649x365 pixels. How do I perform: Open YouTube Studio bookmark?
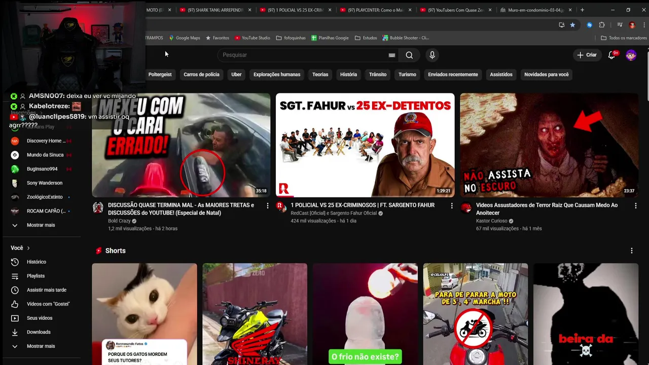[252, 38]
